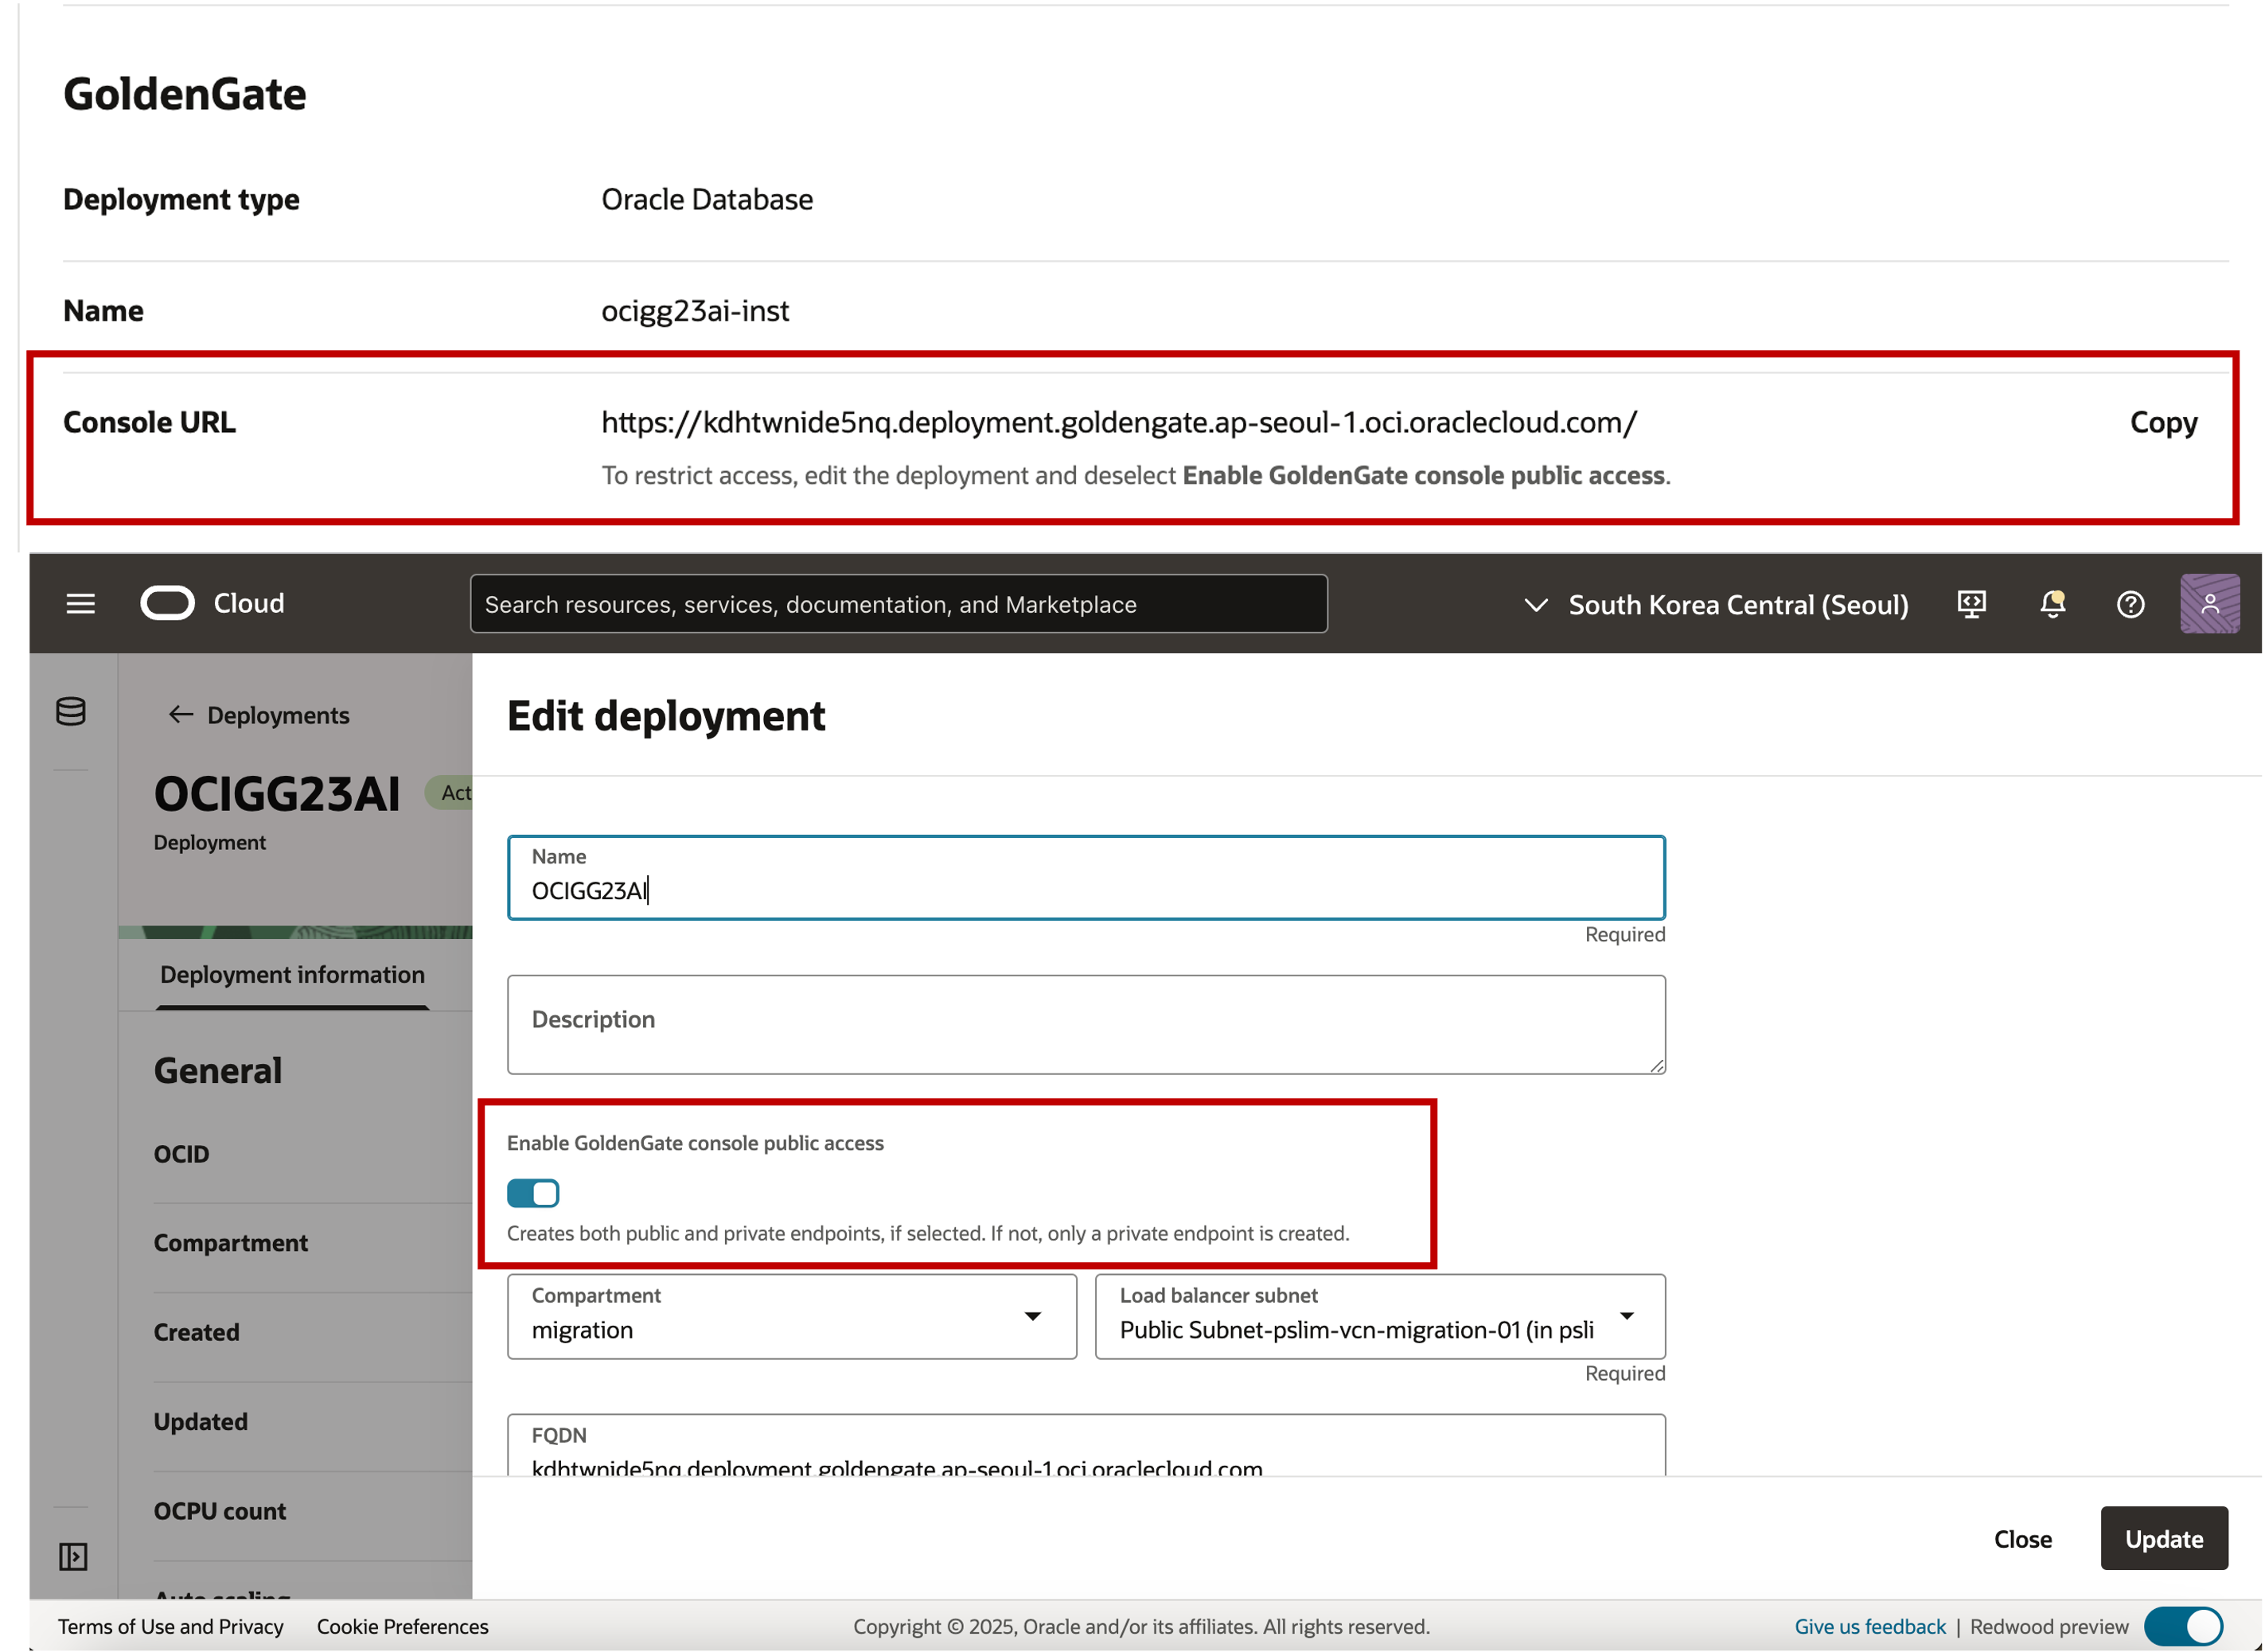
Task: Click the General section heading
Action: click(218, 1071)
